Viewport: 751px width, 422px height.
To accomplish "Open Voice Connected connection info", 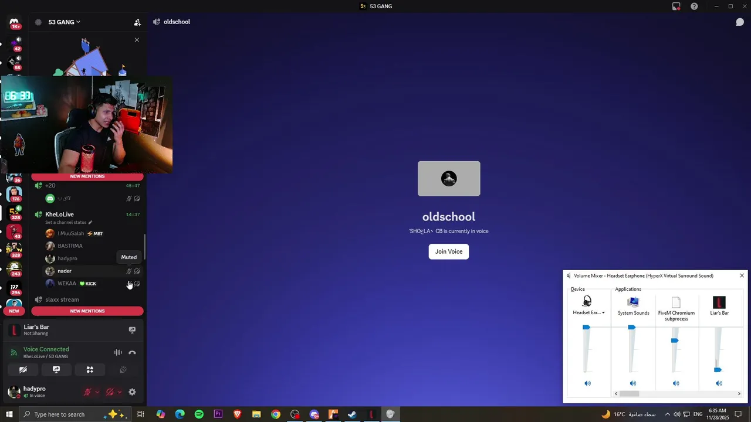I will 46,349.
